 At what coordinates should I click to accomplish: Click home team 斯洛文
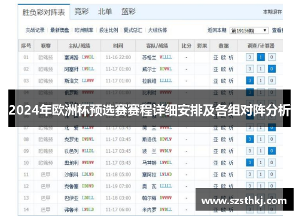71,81
